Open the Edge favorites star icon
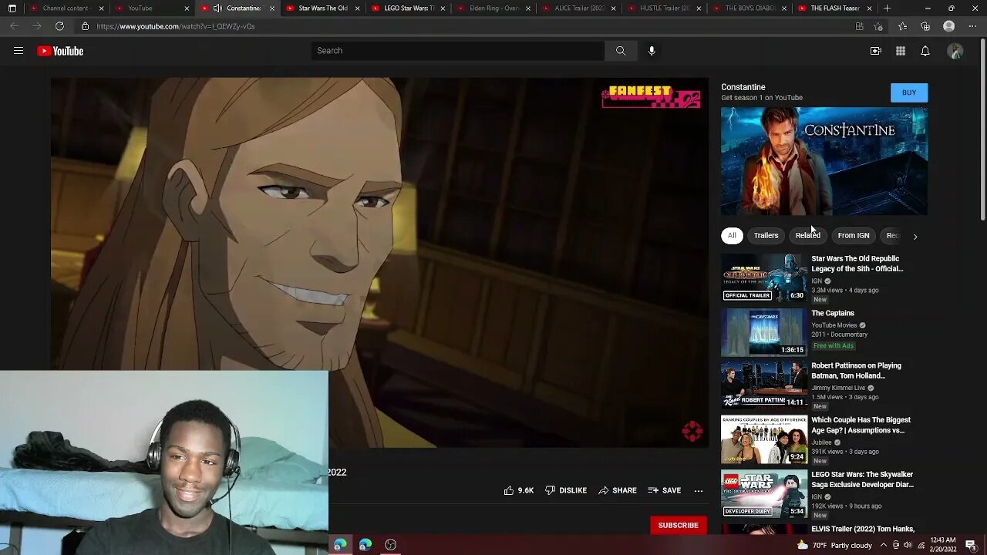 [x=903, y=26]
